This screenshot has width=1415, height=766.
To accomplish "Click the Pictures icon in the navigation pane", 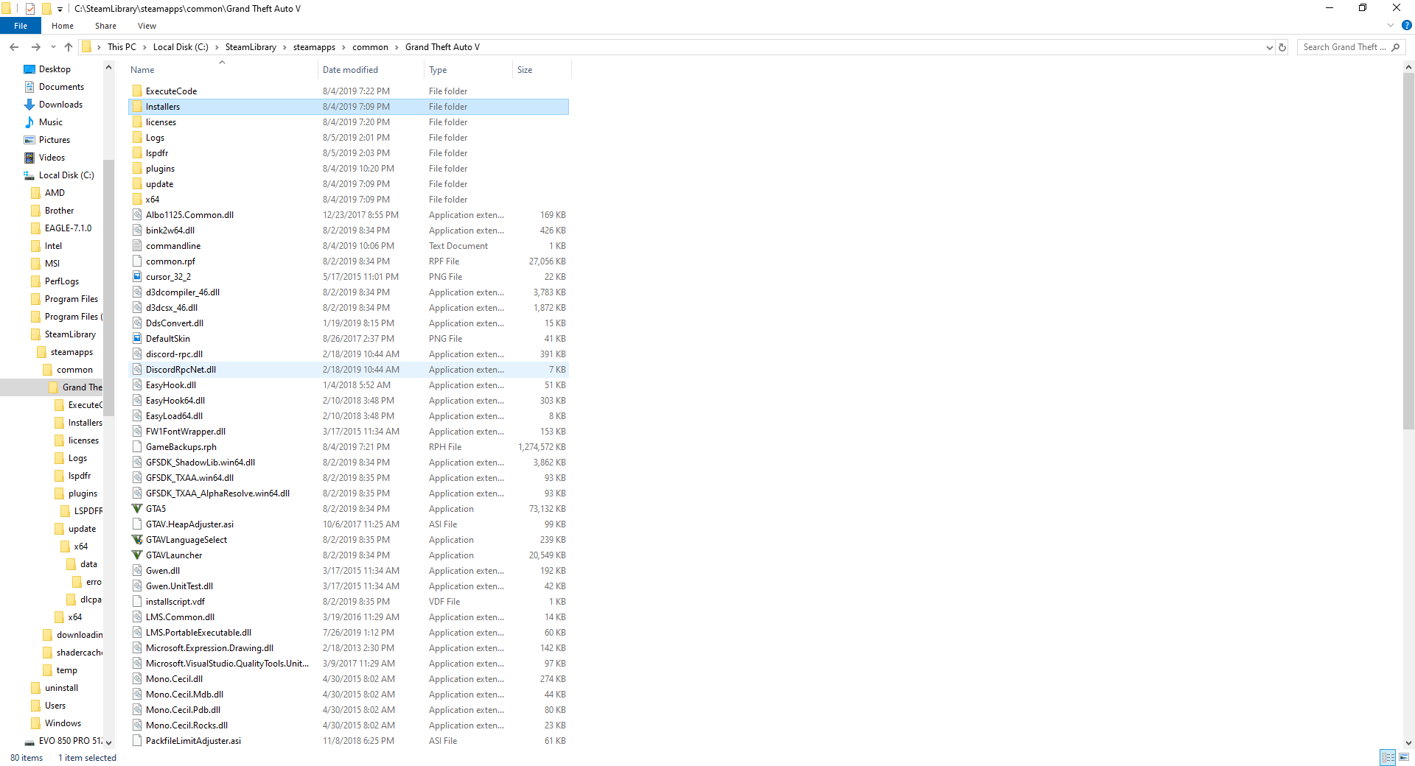I will tap(29, 140).
